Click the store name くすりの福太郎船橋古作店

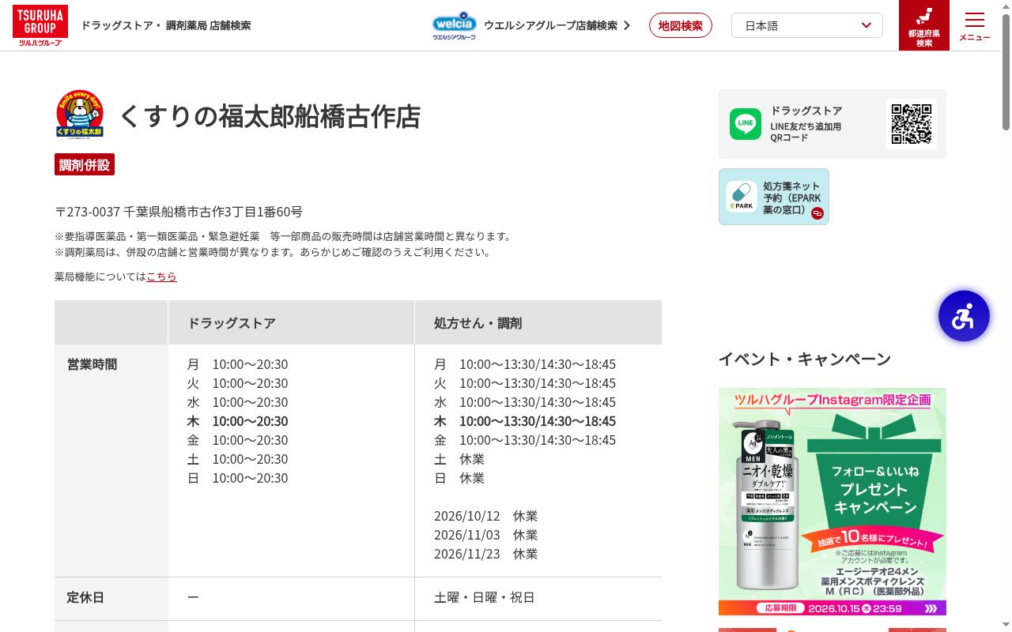tap(270, 116)
